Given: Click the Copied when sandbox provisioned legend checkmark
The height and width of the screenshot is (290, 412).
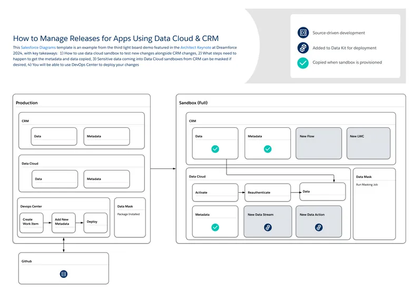Looking at the screenshot, I should [x=303, y=63].
